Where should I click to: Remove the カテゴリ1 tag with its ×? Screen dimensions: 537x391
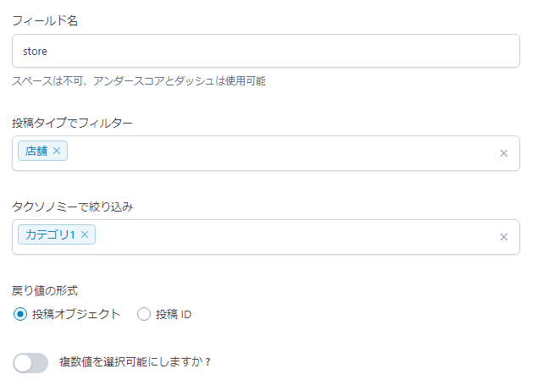[85, 234]
